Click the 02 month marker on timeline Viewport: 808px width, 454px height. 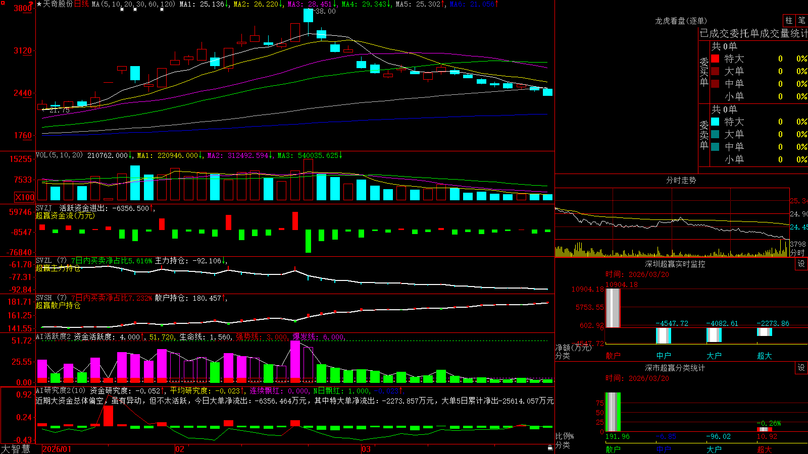click(180, 449)
